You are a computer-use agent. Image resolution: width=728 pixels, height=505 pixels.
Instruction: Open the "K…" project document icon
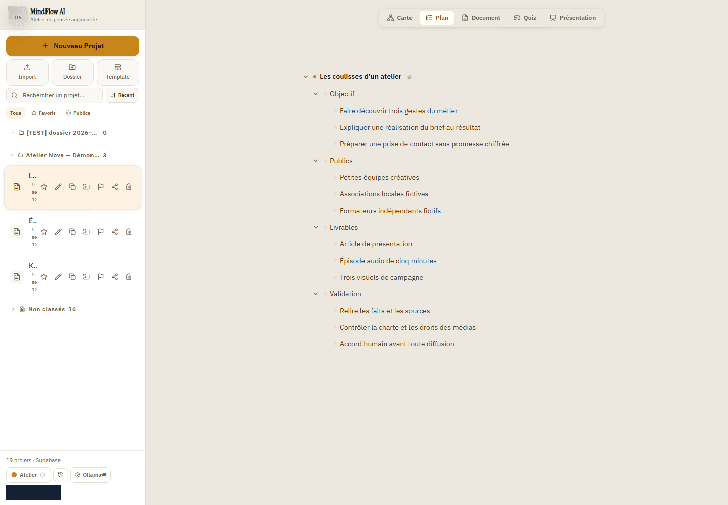coord(17,277)
